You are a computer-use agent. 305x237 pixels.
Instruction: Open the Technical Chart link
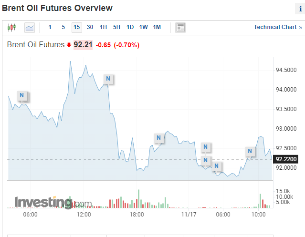(278, 27)
